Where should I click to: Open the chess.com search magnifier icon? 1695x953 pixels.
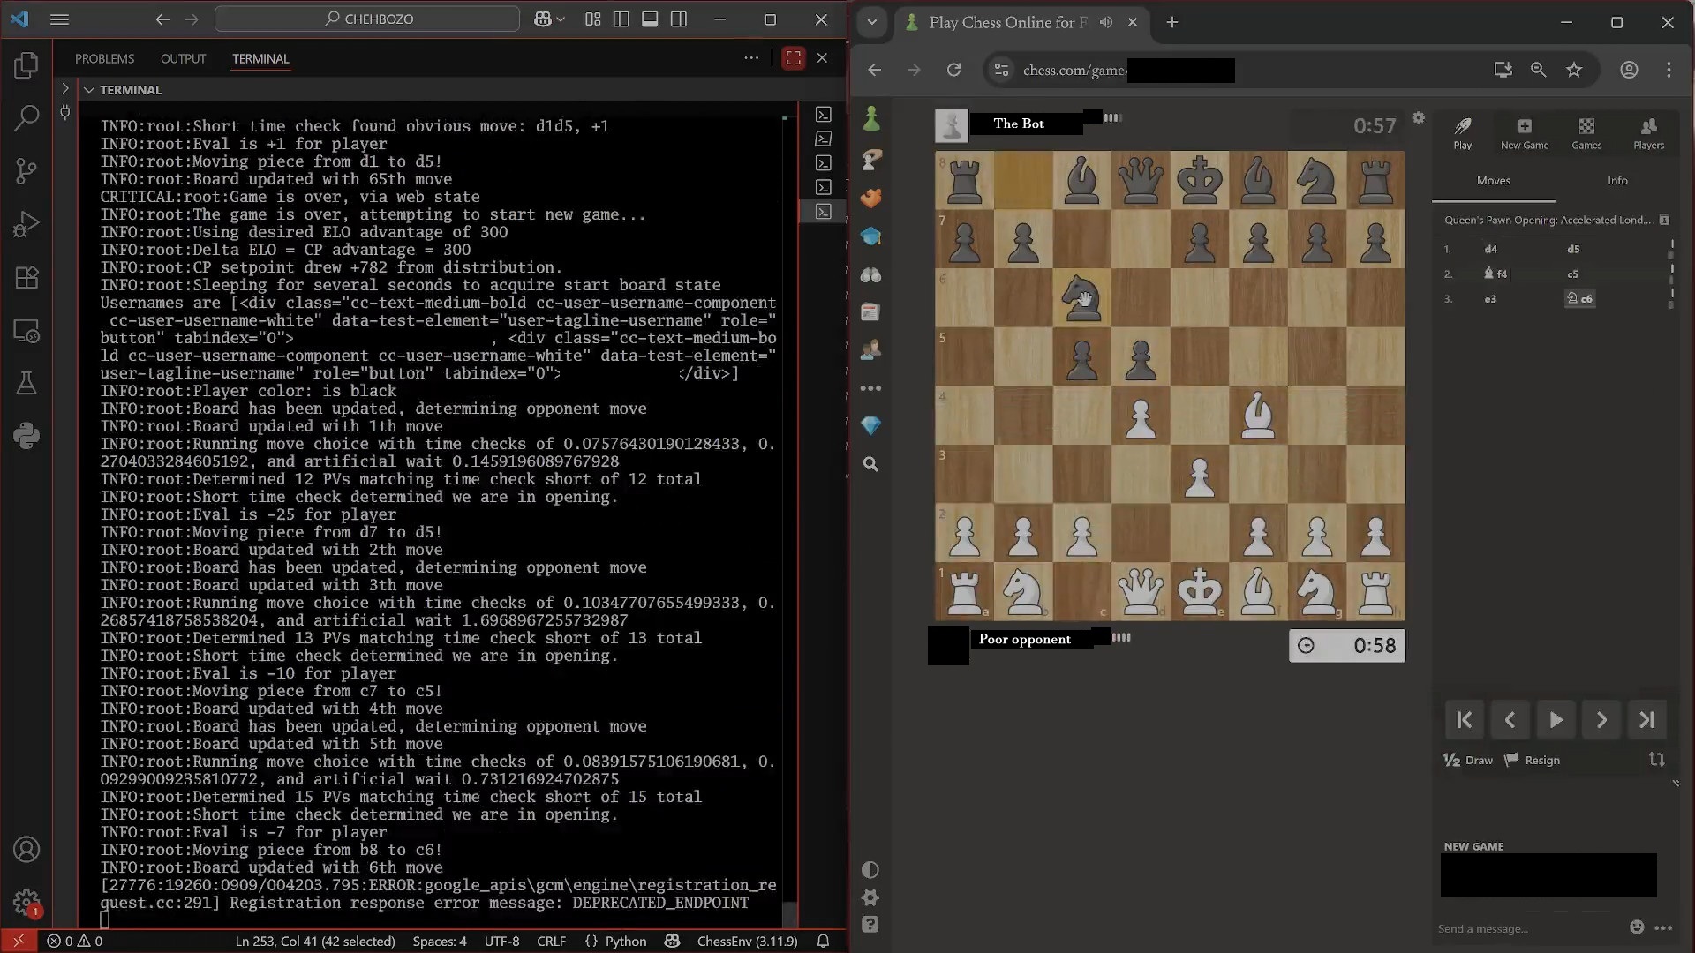[870, 464]
